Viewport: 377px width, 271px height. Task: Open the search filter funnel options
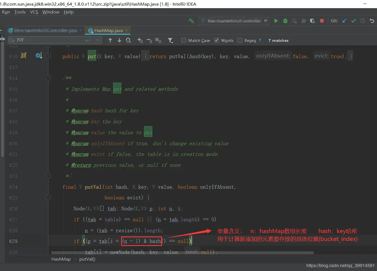(170, 40)
